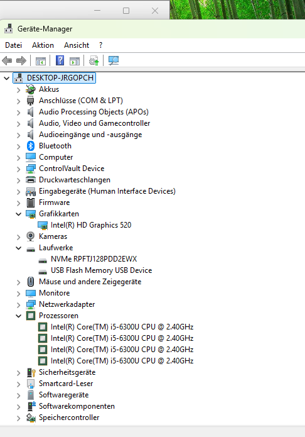
Task: Click the Prozessoren chip icon
Action: [x=31, y=316]
